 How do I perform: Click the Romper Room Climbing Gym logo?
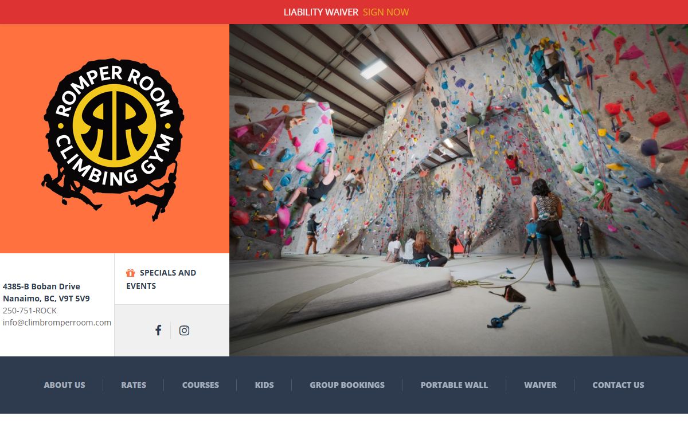pos(113,139)
